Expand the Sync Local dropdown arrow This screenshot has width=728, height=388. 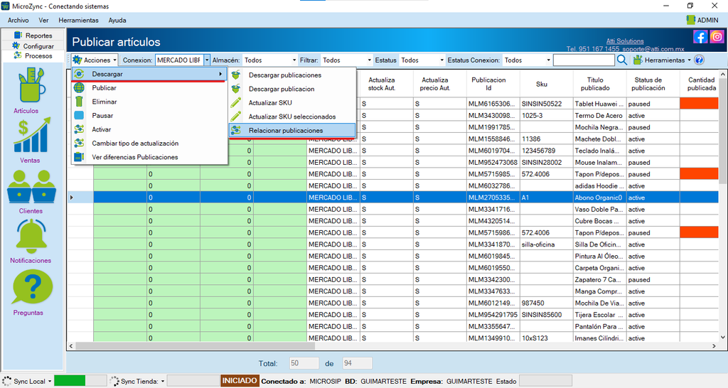point(49,382)
